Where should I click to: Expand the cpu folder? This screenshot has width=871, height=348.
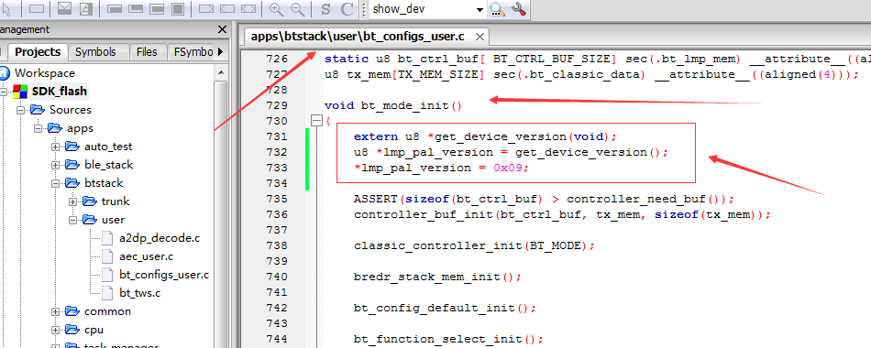click(55, 330)
